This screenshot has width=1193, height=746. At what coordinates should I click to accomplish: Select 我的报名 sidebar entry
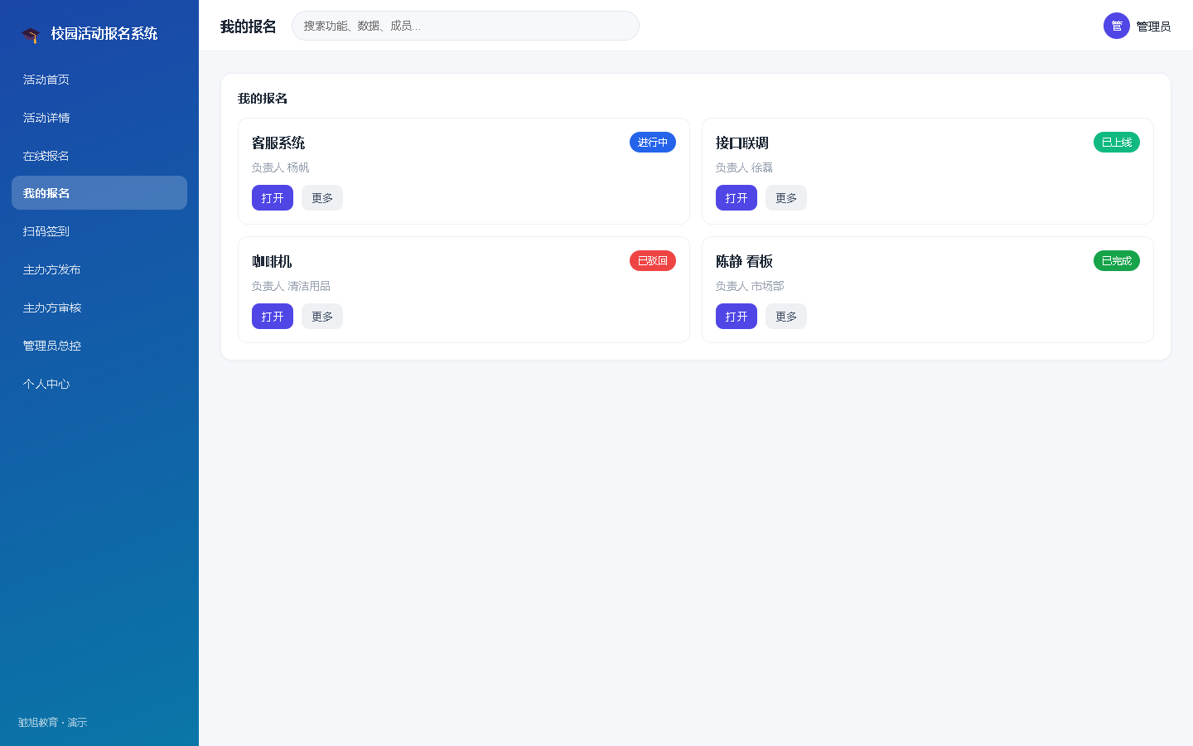[99, 193]
